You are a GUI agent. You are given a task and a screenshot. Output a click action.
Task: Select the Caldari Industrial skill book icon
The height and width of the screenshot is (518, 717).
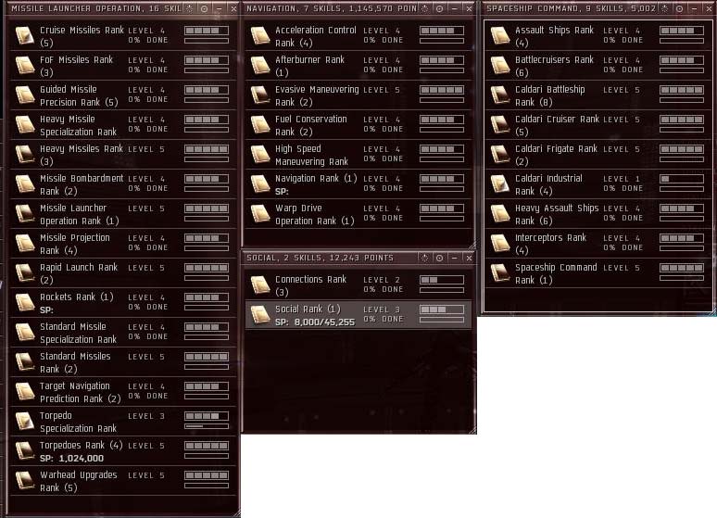500,184
